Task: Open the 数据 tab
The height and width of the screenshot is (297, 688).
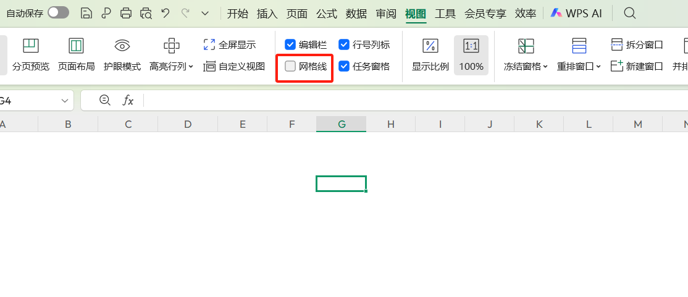Action: pos(356,14)
